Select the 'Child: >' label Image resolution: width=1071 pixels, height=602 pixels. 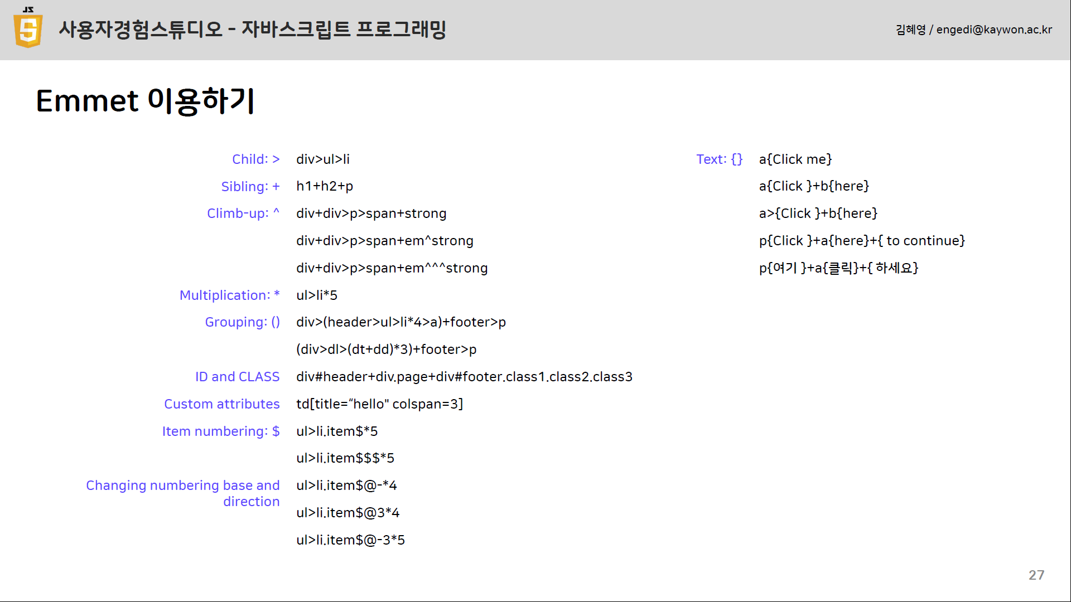tap(255, 159)
